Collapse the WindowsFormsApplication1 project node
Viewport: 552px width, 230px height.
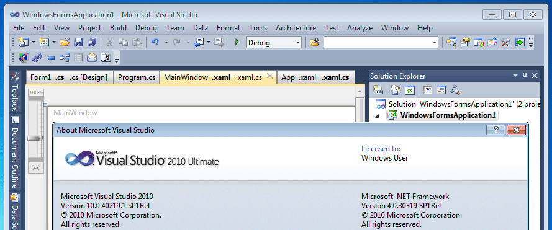(377, 116)
